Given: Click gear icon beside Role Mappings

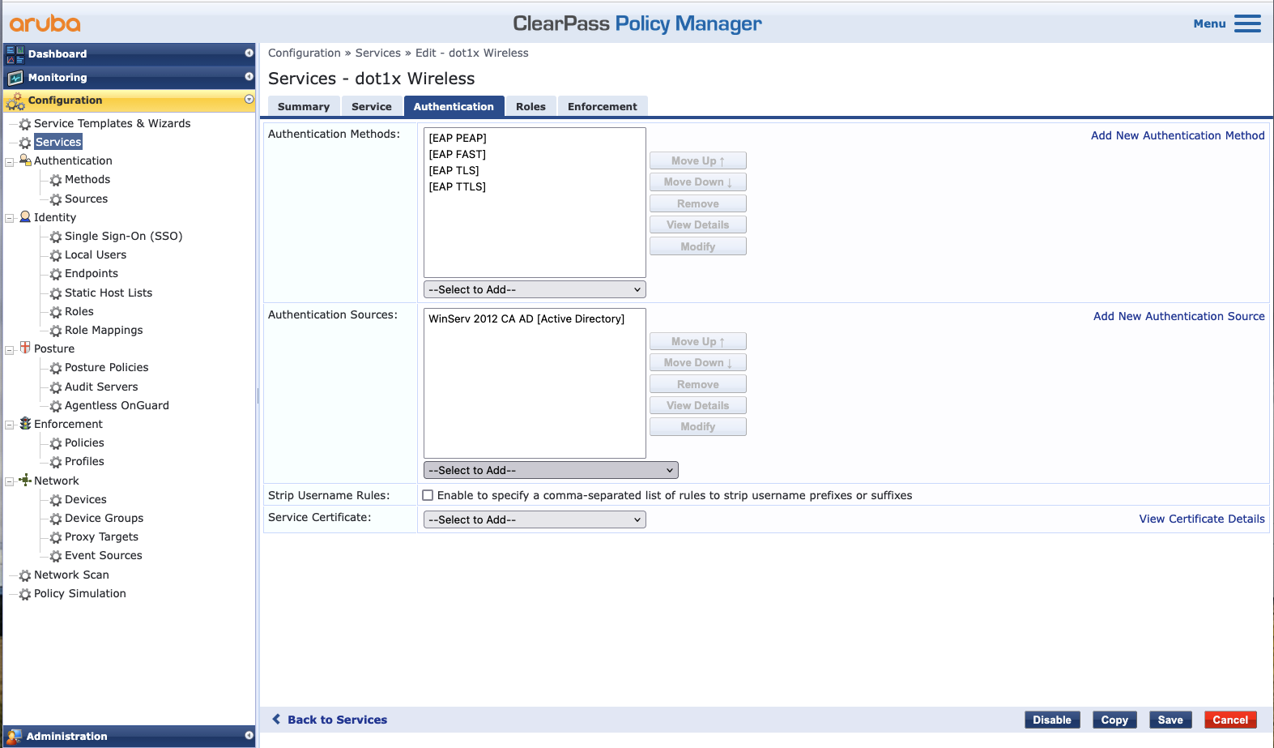Looking at the screenshot, I should coord(56,331).
